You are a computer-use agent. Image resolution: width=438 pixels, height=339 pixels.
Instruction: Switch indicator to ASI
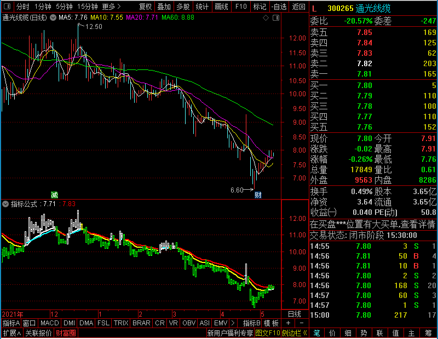coord(204,323)
